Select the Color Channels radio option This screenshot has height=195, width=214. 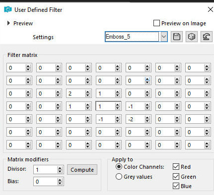[x=119, y=167]
